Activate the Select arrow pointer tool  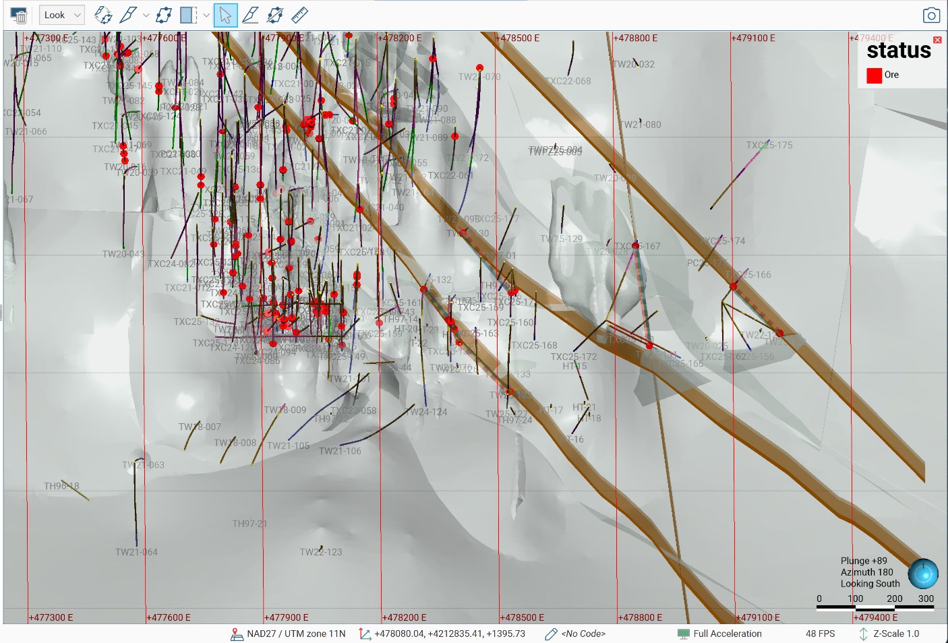pos(225,15)
